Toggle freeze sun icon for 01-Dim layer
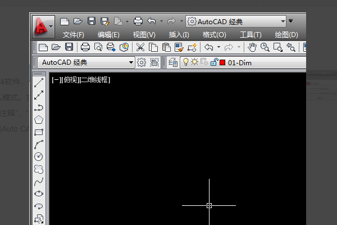Image resolution: width=337 pixels, height=225 pixels. (194, 62)
